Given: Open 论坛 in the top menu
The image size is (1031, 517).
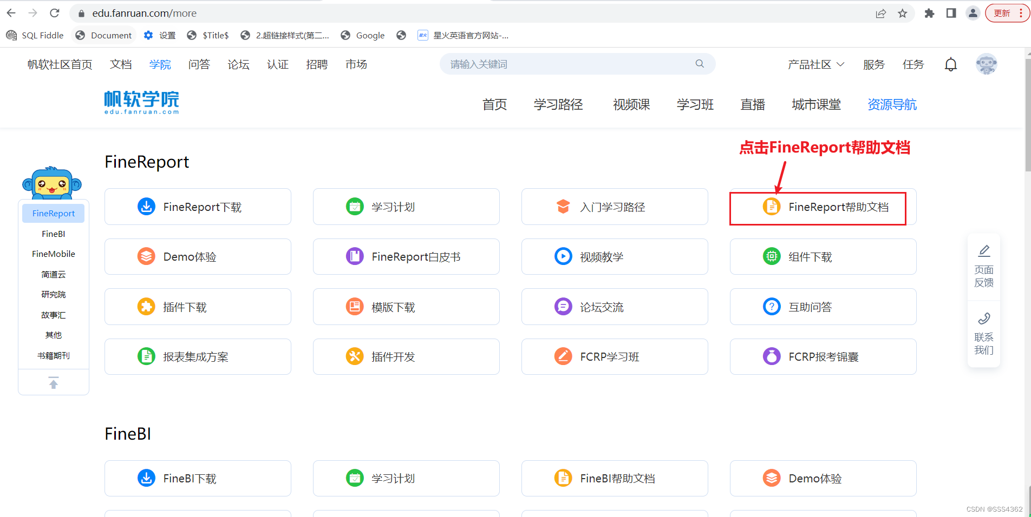Looking at the screenshot, I should pos(238,64).
